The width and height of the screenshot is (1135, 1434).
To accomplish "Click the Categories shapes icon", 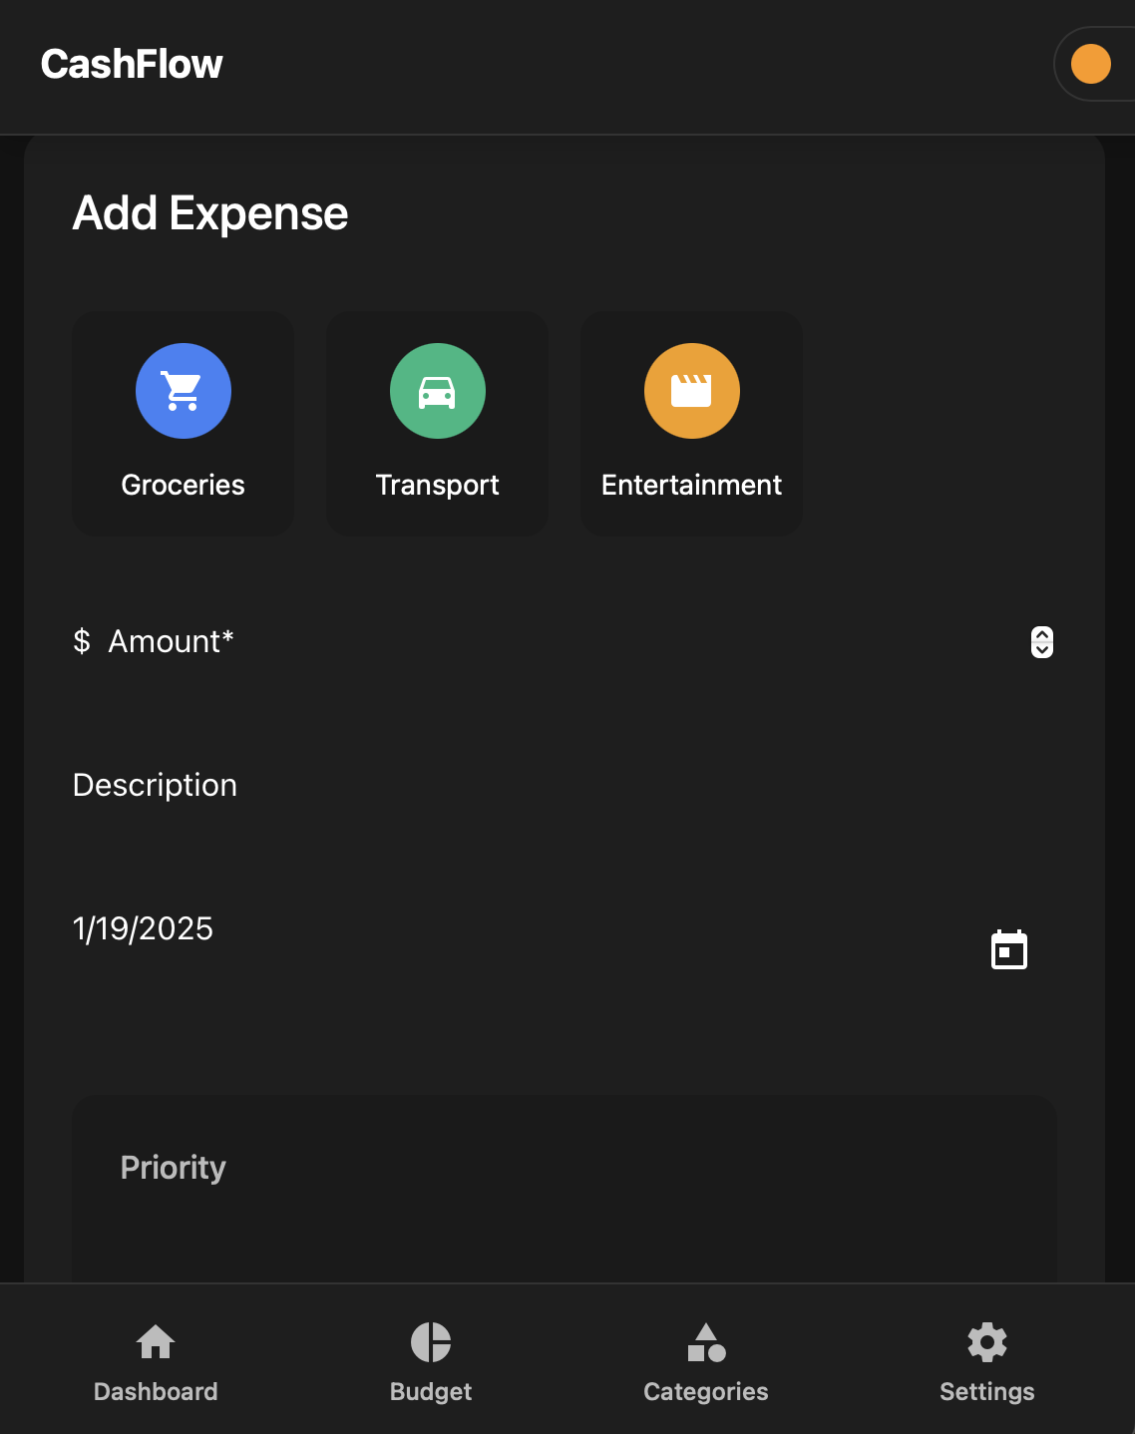I will click(x=706, y=1342).
